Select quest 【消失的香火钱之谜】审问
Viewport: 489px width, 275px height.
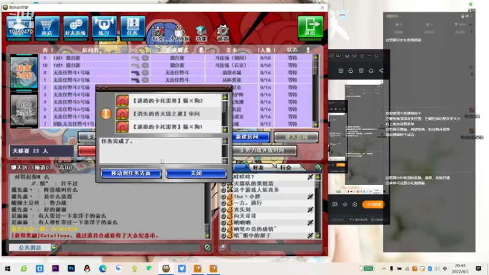tap(169, 114)
